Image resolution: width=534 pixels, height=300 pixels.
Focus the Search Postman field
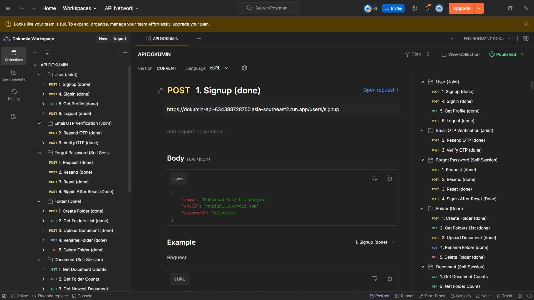[x=267, y=8]
